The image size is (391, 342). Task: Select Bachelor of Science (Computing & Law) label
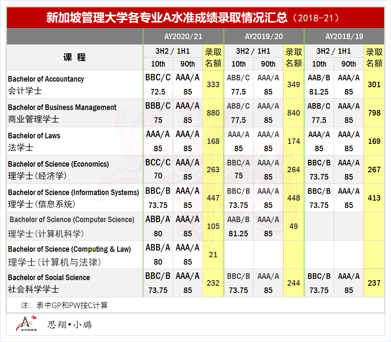[x=69, y=249]
